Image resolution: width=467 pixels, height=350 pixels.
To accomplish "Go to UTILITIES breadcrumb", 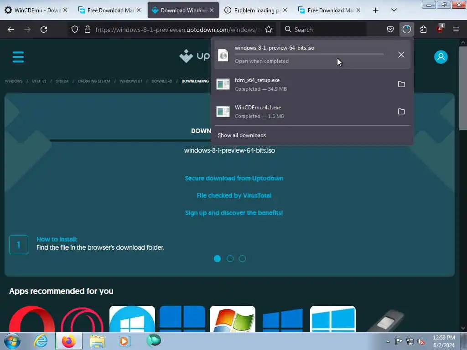I will (x=39, y=81).
